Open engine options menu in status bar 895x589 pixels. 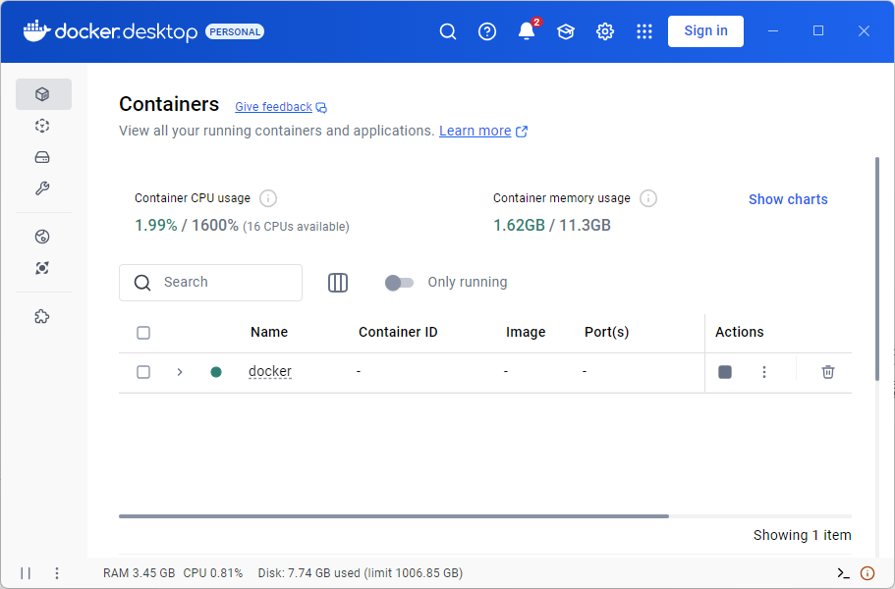click(x=57, y=573)
